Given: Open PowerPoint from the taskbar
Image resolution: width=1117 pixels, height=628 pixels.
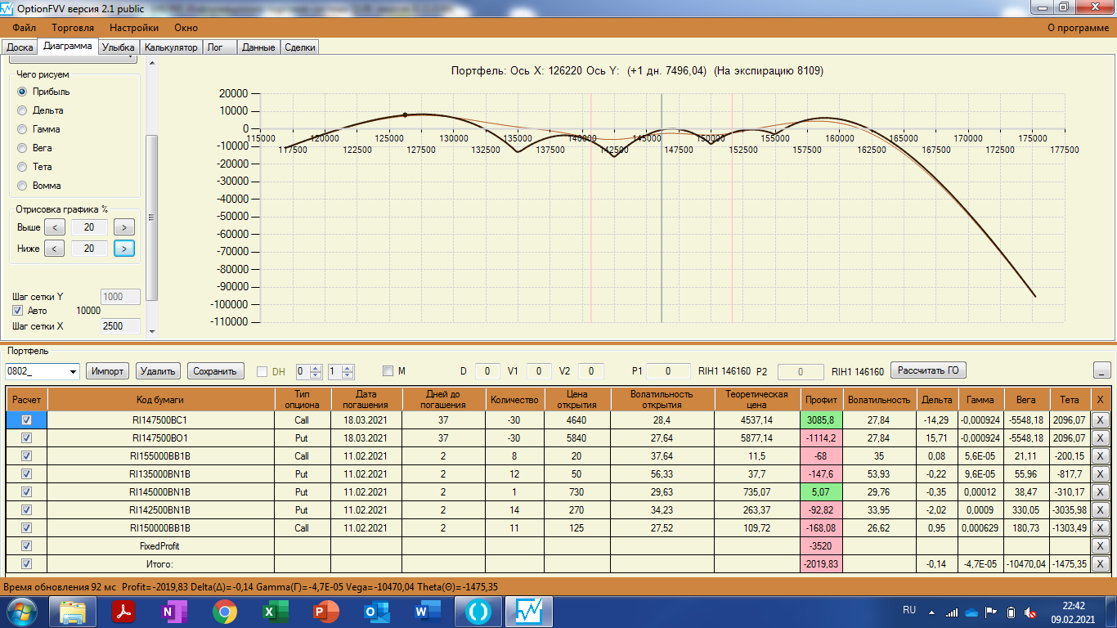Looking at the screenshot, I should tap(326, 612).
